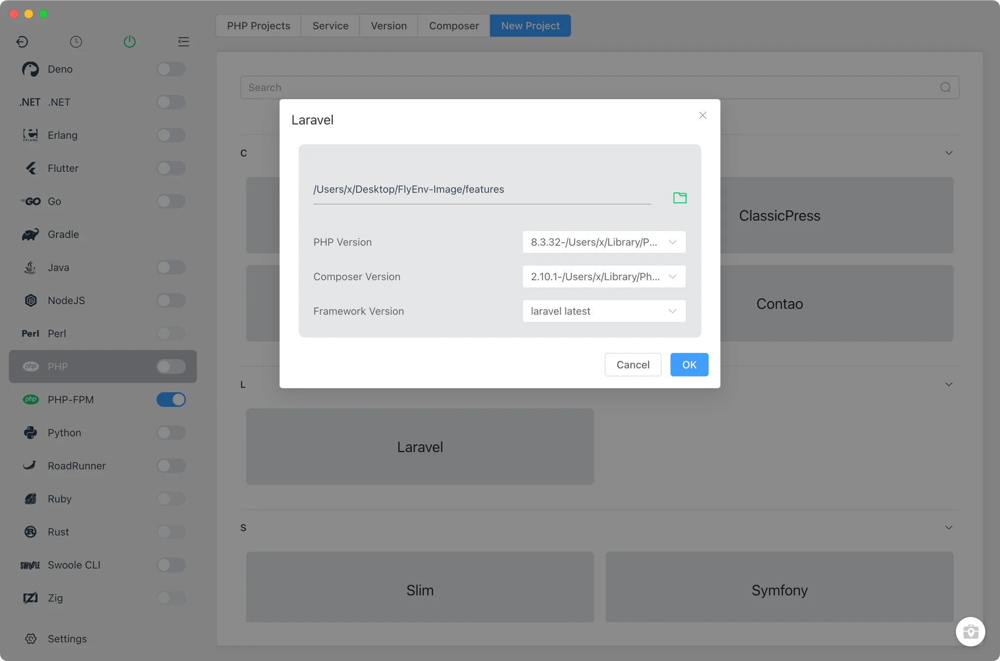Toggle the RoadRunner switch
Image resolution: width=1000 pixels, height=661 pixels.
tap(171, 466)
